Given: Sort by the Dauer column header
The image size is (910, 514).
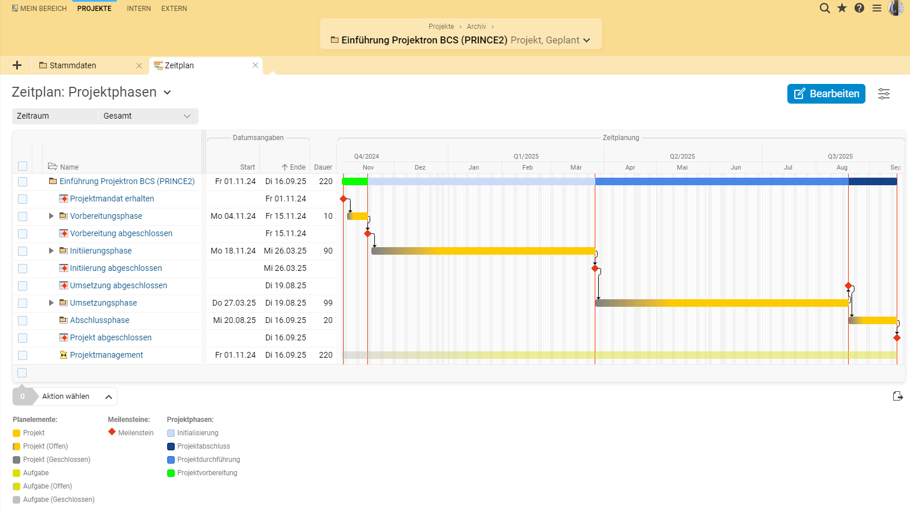Looking at the screenshot, I should coord(323,167).
